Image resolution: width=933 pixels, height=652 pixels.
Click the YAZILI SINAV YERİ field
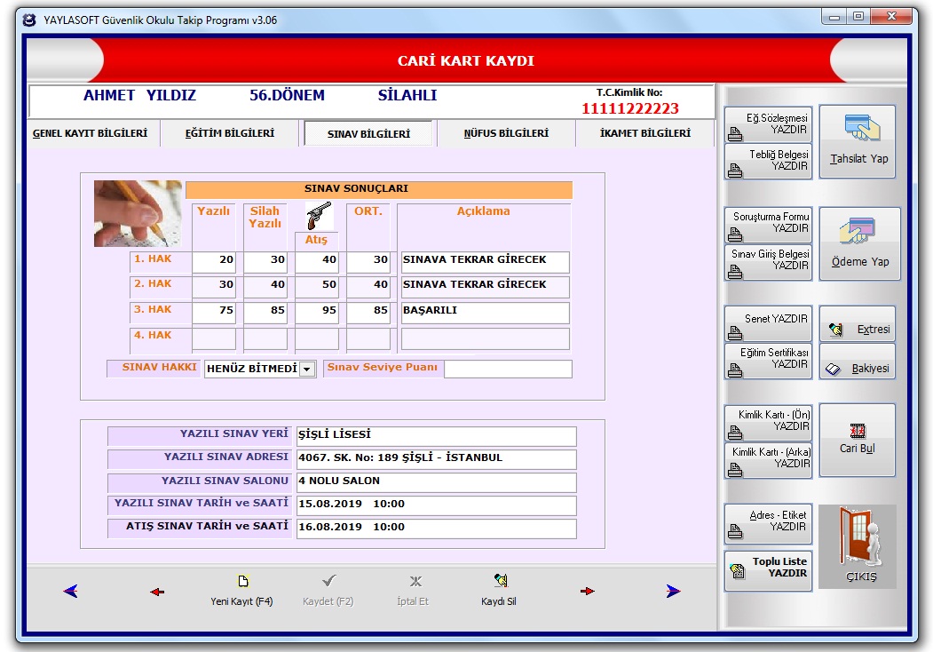click(x=436, y=435)
